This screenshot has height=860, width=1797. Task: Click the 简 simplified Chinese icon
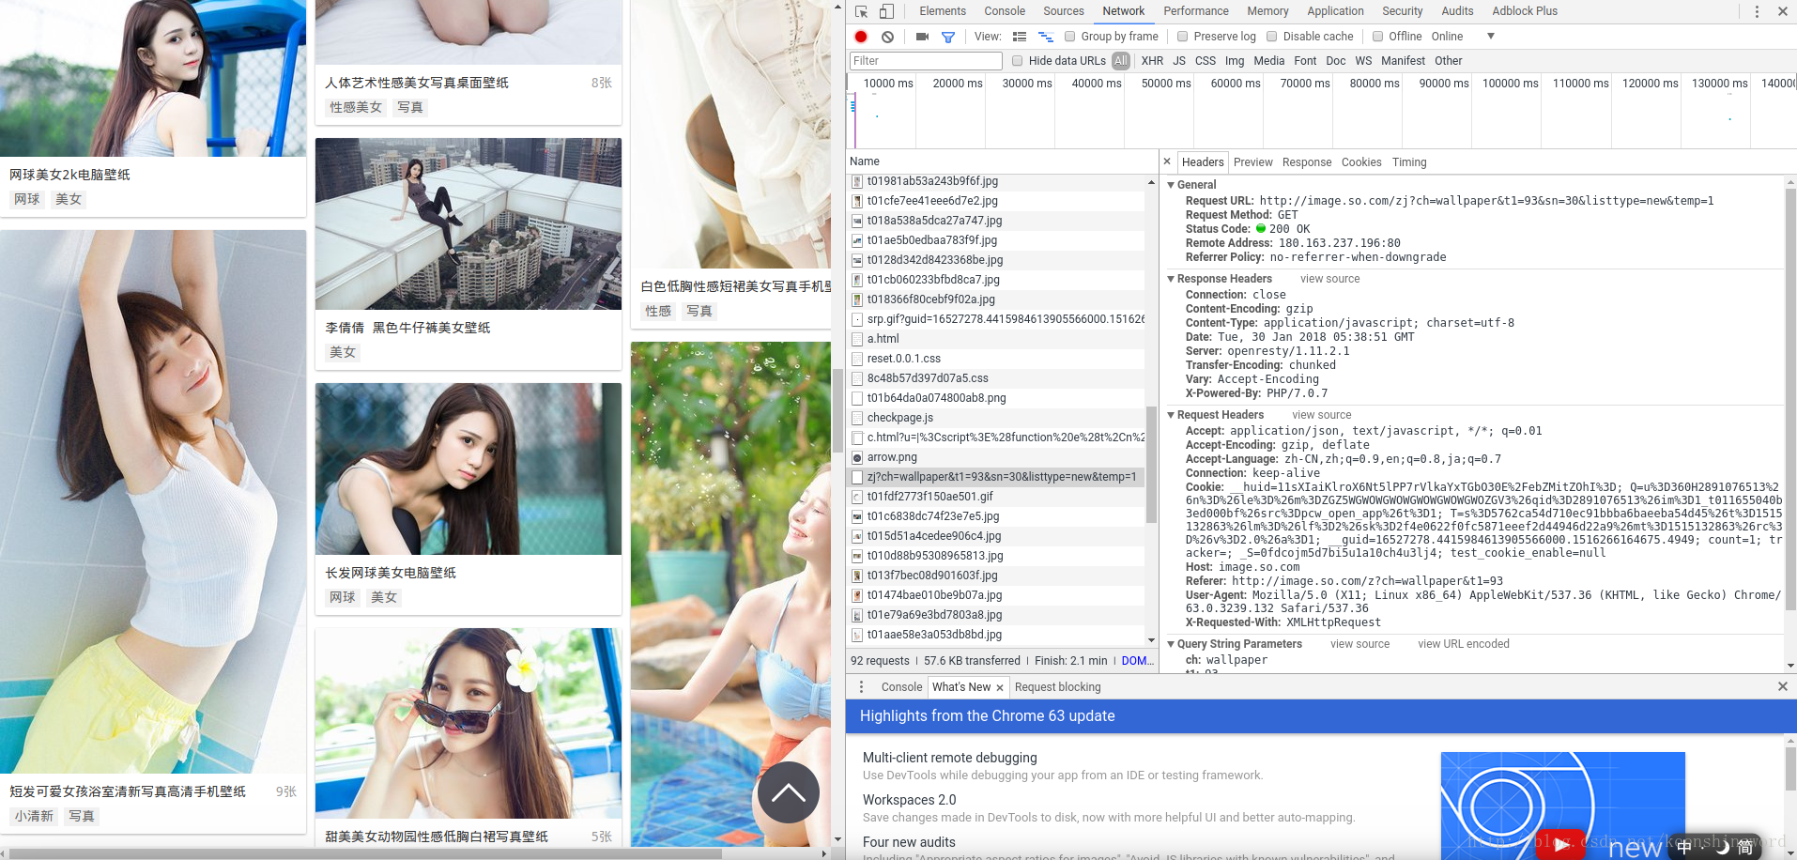[1745, 847]
